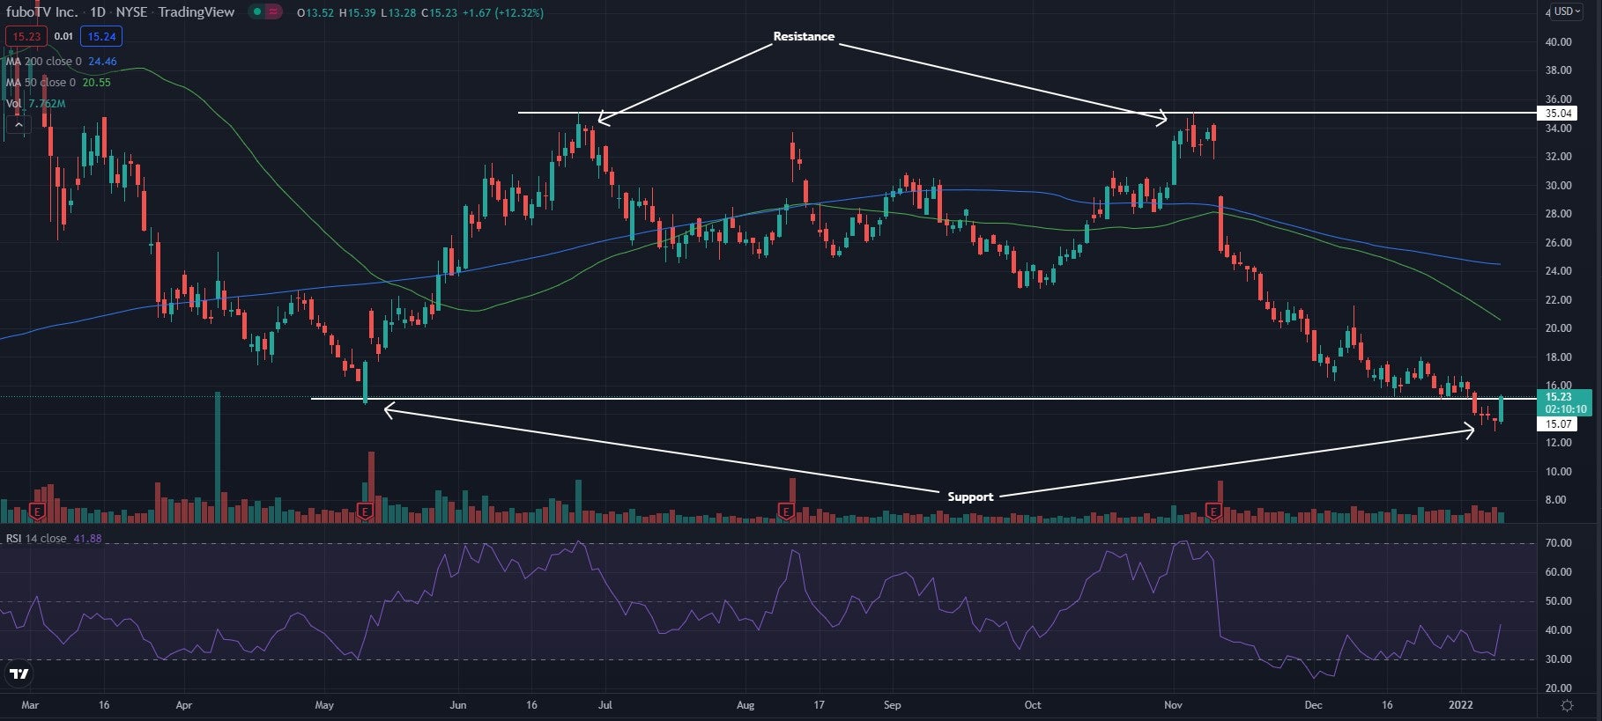Image resolution: width=1602 pixels, height=721 pixels.
Task: Click the 40.00 price axis label
Action: pyautogui.click(x=1558, y=41)
